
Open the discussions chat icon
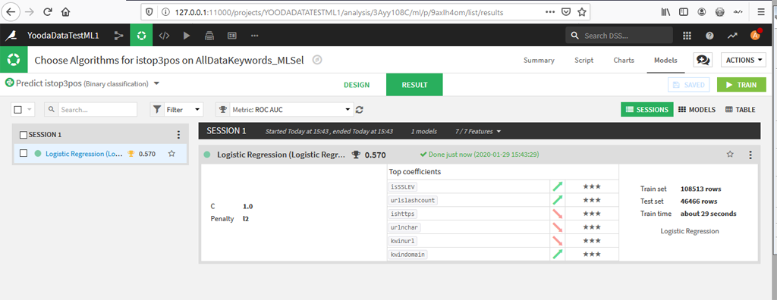coord(703,60)
